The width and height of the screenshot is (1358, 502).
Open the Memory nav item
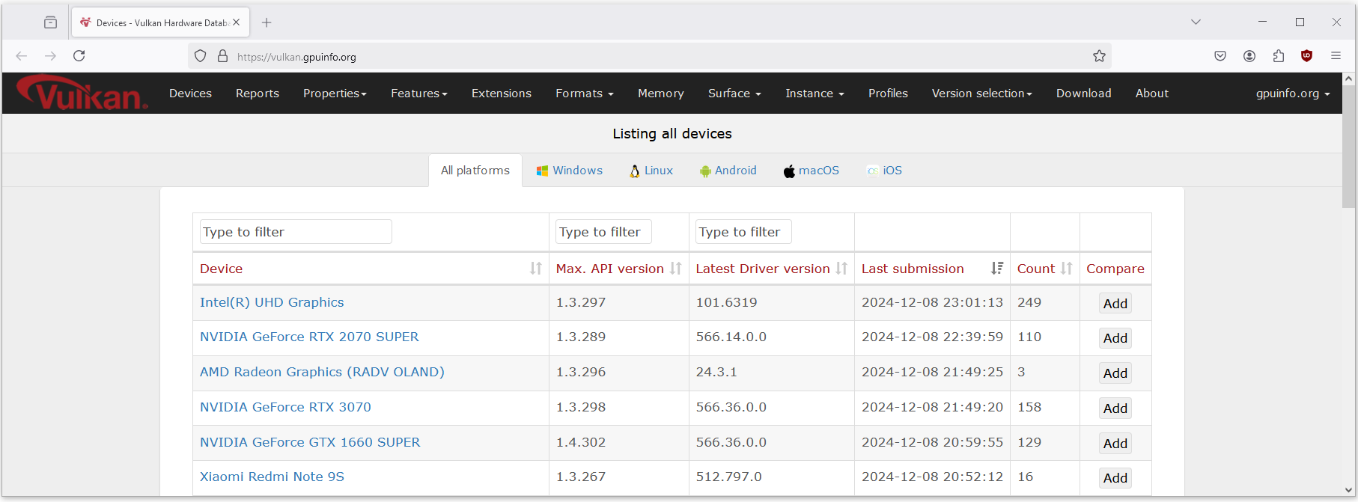pos(661,94)
